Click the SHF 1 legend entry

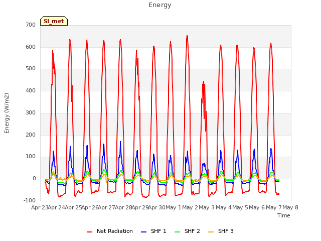[x=153, y=231]
